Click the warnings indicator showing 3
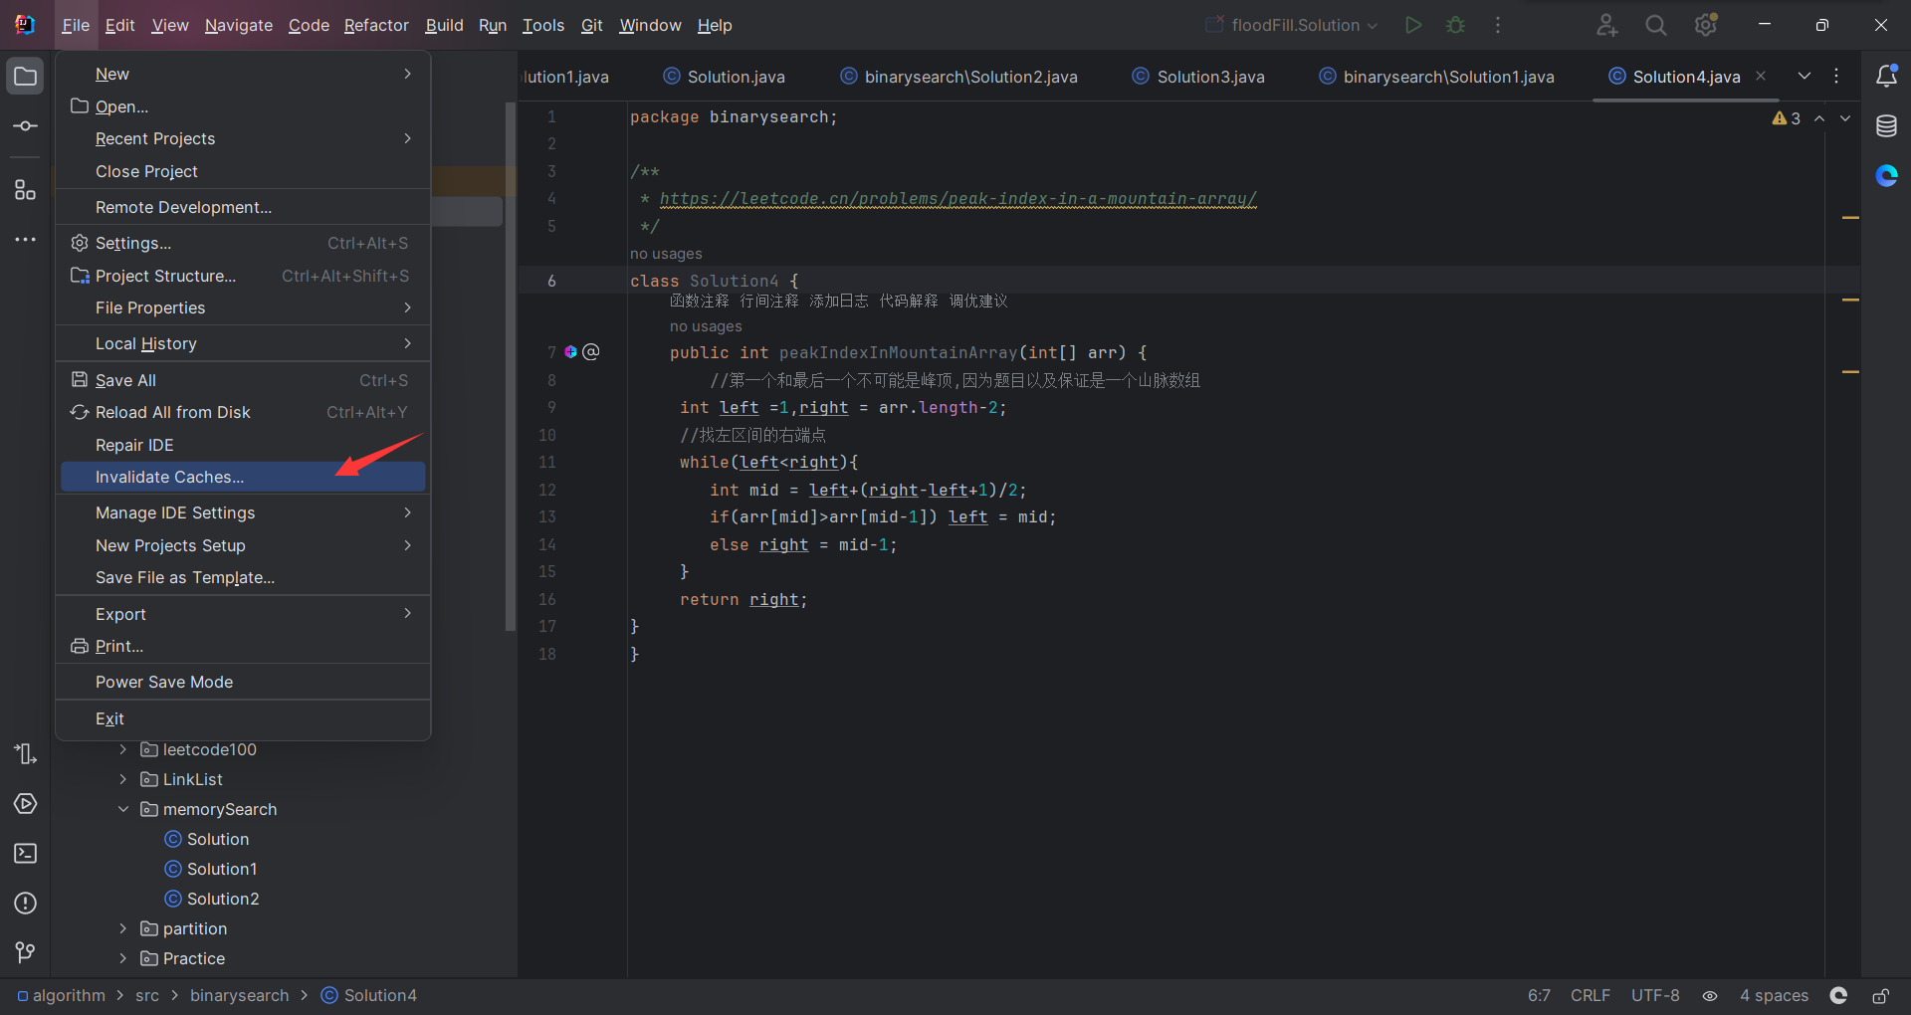The height and width of the screenshot is (1015, 1911). [1787, 118]
